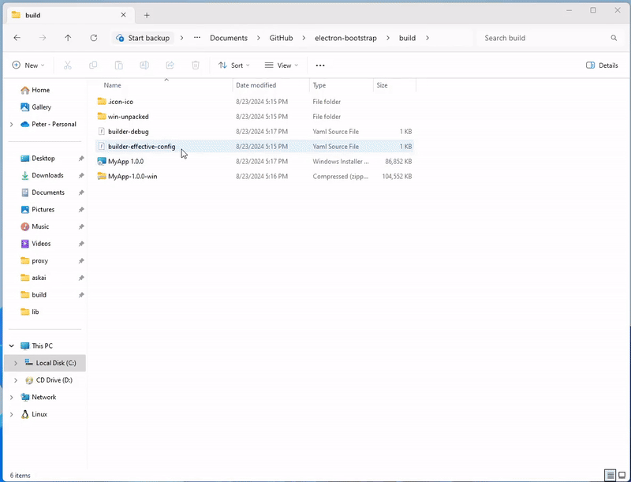This screenshot has width=631, height=482.
Task: Show hidden breadcrumb path ellipsis
Action: click(x=196, y=38)
